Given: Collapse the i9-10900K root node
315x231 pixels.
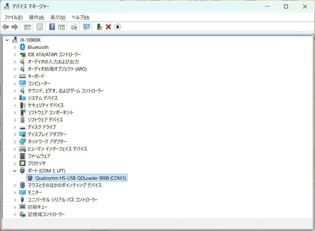Looking at the screenshot, I should [7, 40].
